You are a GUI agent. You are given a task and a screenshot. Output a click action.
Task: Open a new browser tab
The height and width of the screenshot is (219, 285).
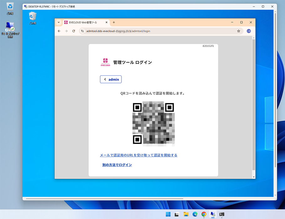(114, 23)
